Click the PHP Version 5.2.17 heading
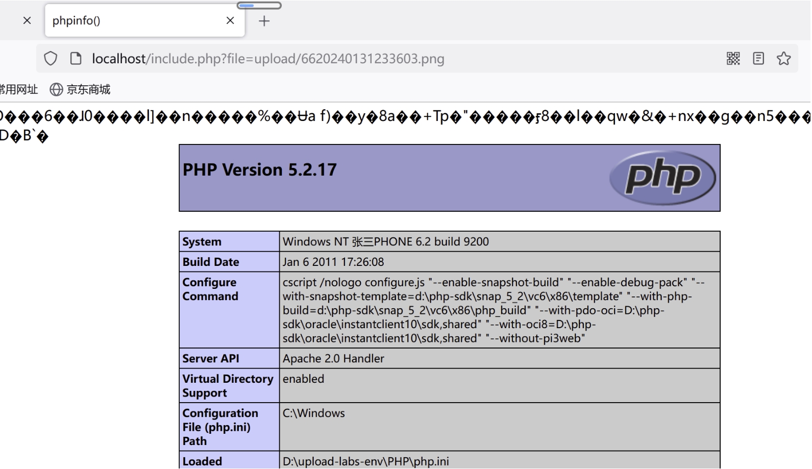812x469 pixels. click(x=260, y=169)
